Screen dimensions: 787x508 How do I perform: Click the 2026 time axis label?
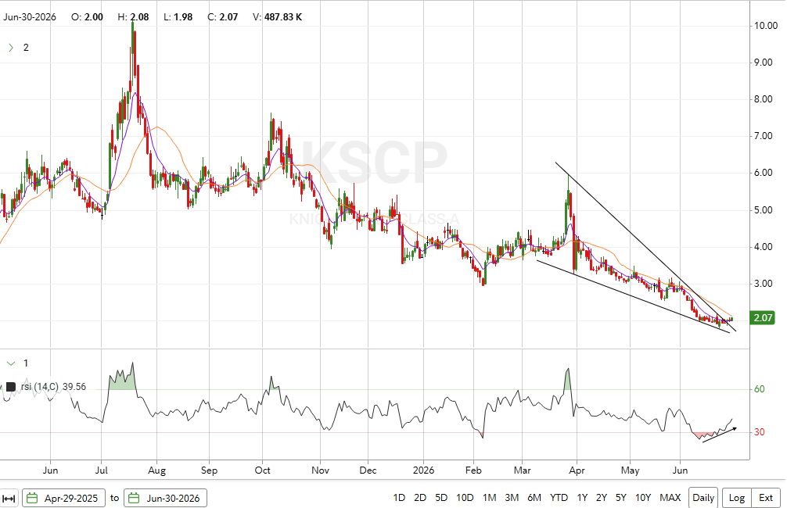point(423,470)
